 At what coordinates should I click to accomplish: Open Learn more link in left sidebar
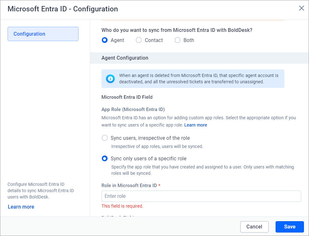(x=21, y=207)
